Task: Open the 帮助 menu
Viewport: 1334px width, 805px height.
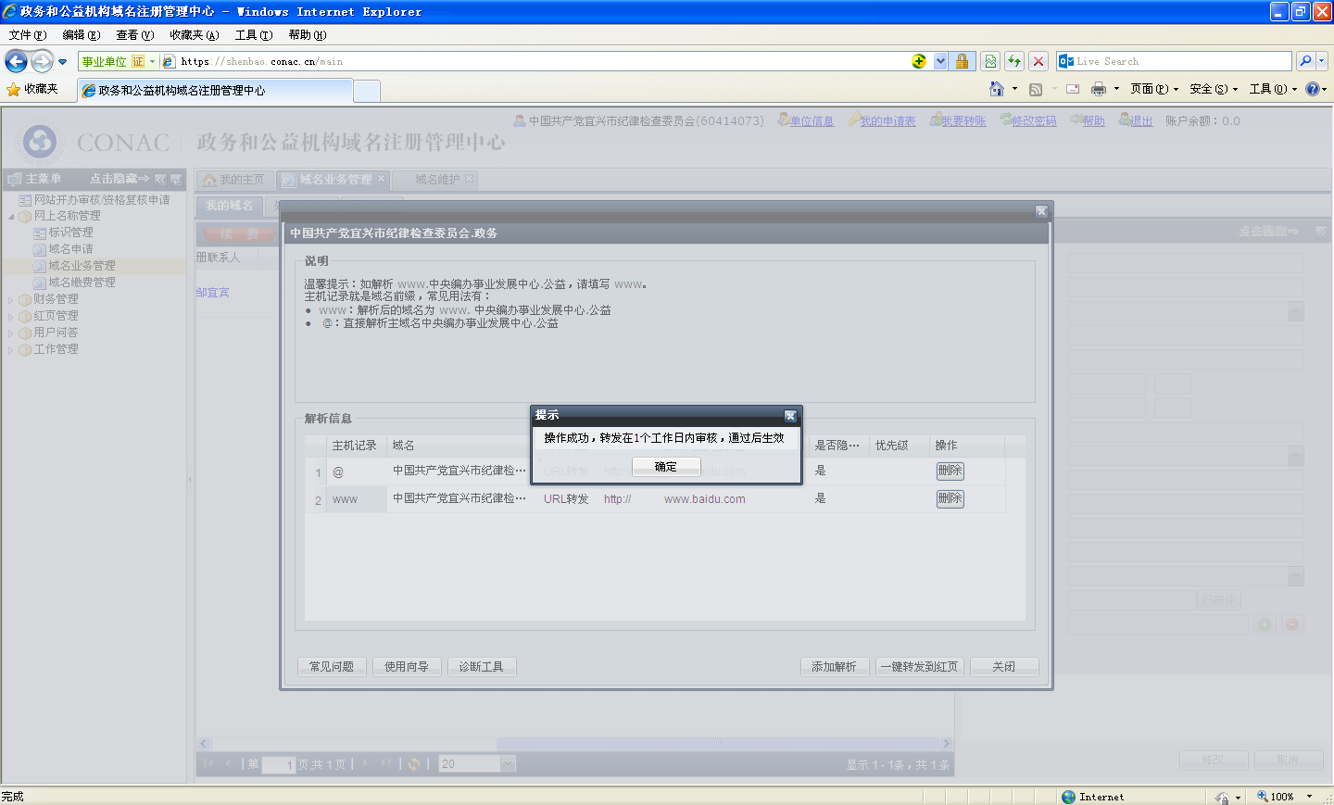Action: [307, 35]
